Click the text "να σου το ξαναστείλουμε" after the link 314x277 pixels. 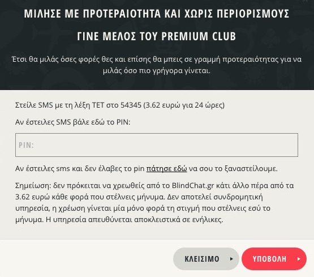(x=233, y=169)
